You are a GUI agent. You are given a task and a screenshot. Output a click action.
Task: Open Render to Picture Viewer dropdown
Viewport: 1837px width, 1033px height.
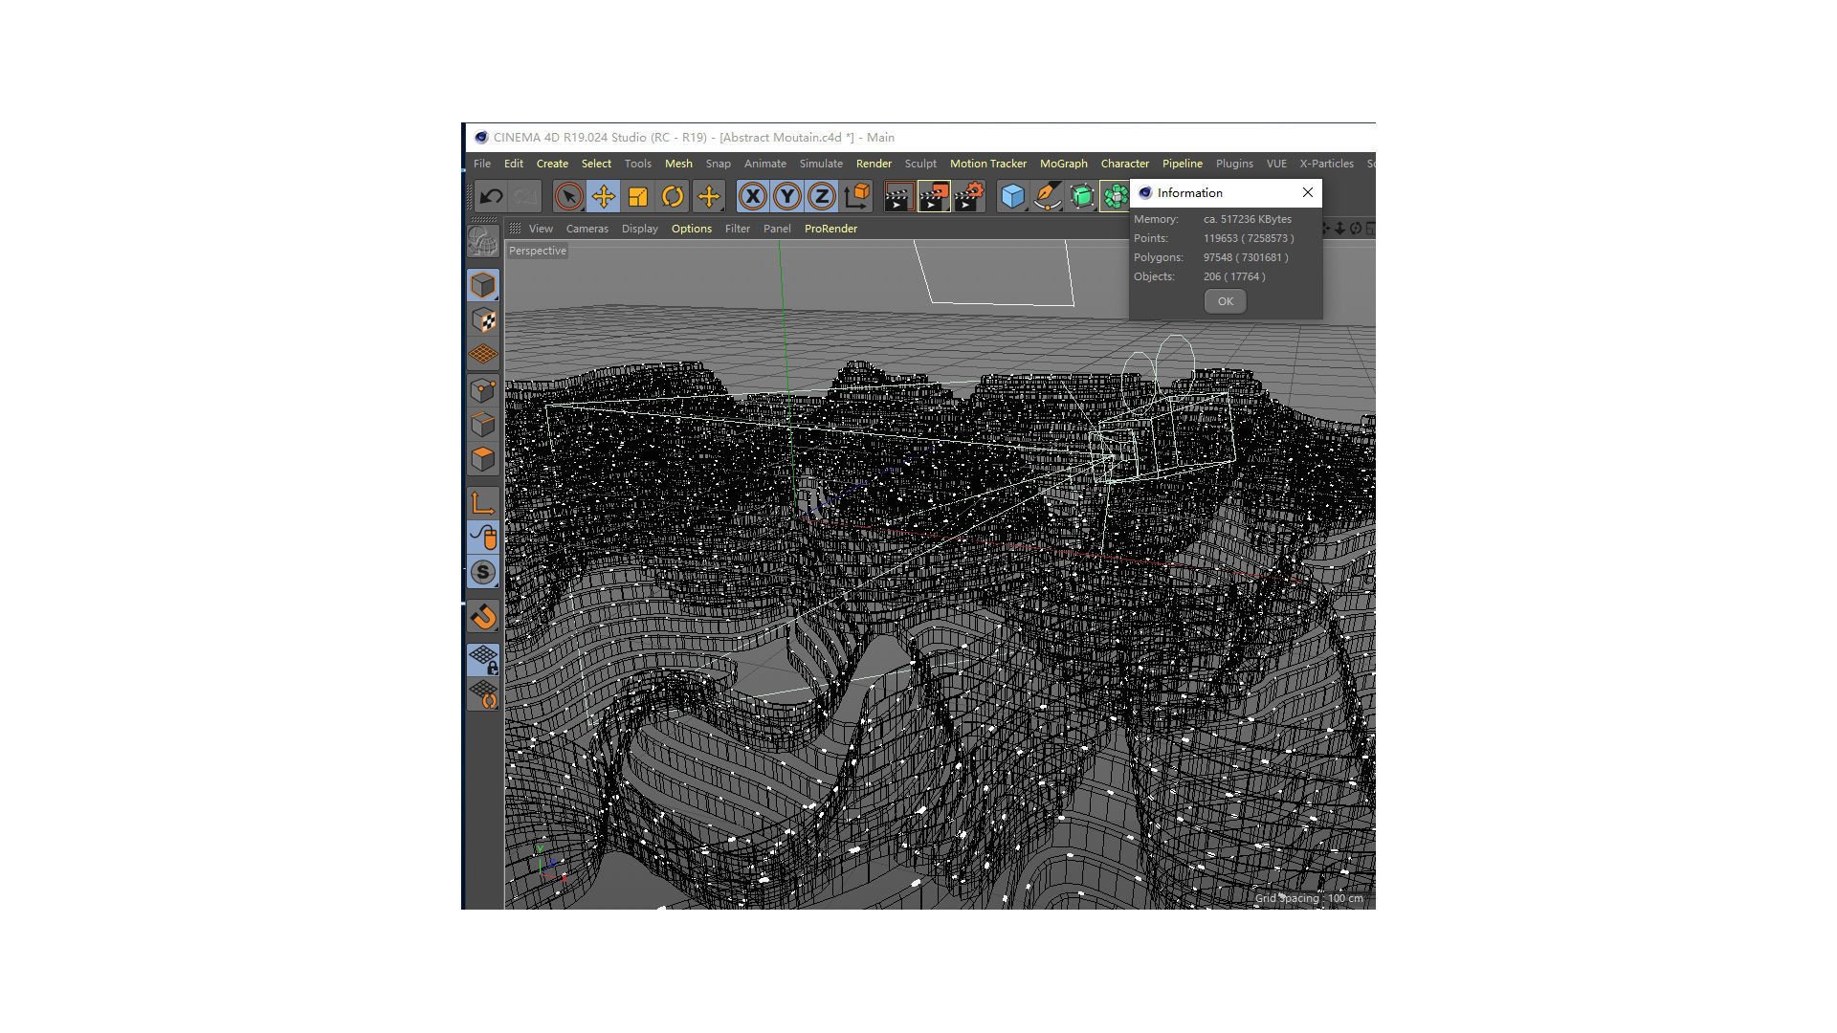934,197
